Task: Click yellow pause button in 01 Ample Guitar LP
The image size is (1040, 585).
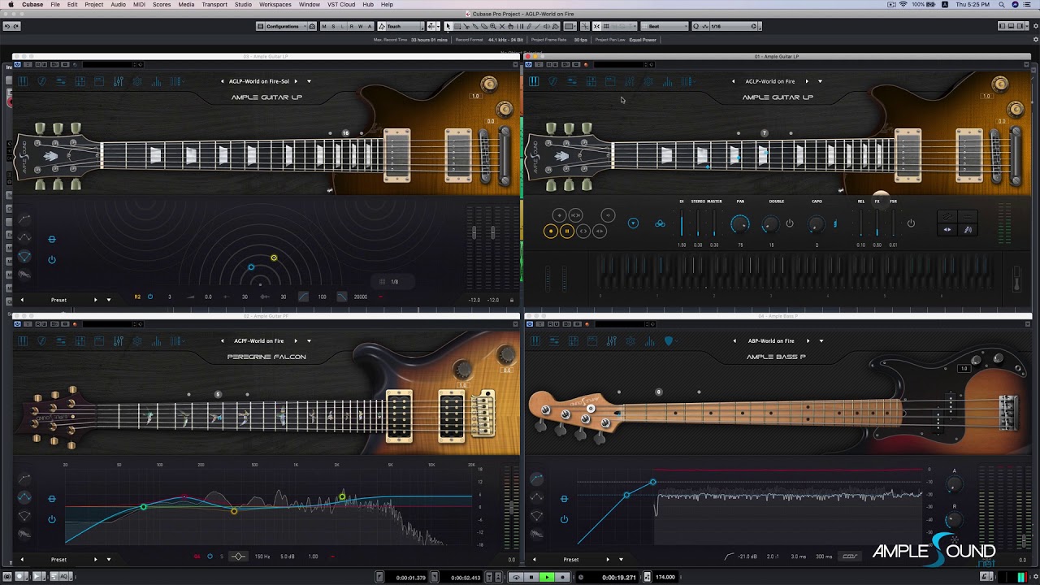Action: point(567,232)
